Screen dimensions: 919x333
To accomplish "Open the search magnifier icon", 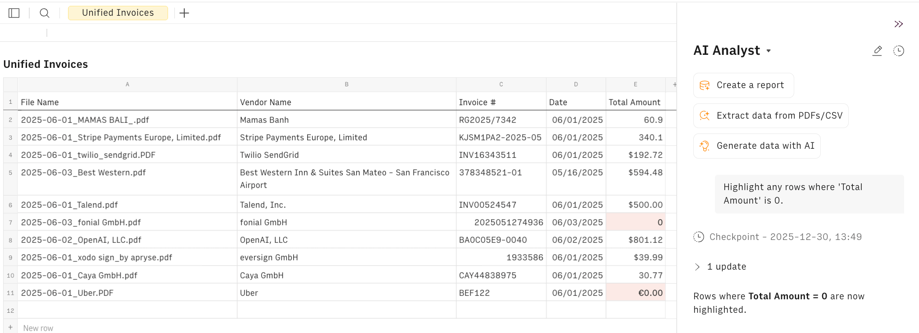I will pyautogui.click(x=45, y=13).
